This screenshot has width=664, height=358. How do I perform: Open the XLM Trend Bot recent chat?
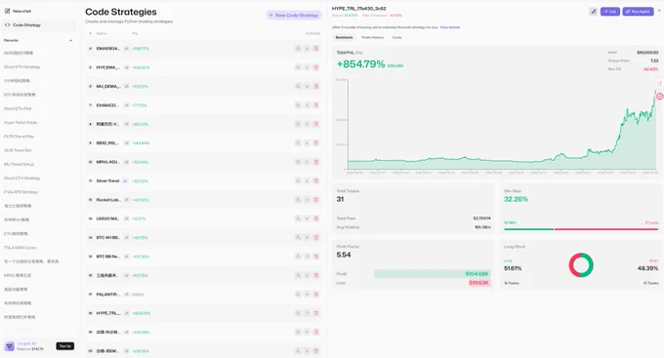[18, 150]
